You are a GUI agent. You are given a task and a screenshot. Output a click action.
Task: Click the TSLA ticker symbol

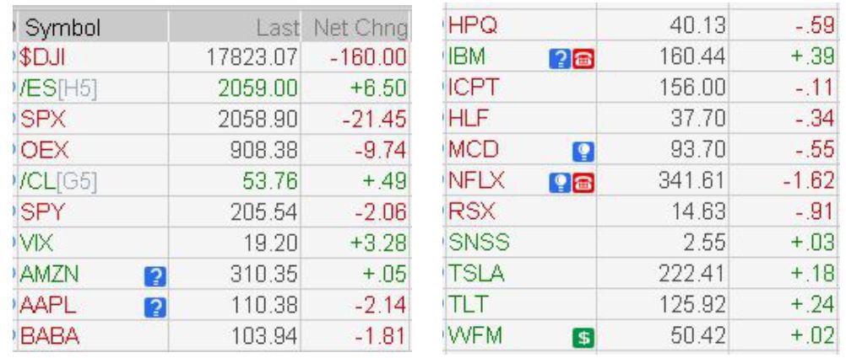point(476,274)
